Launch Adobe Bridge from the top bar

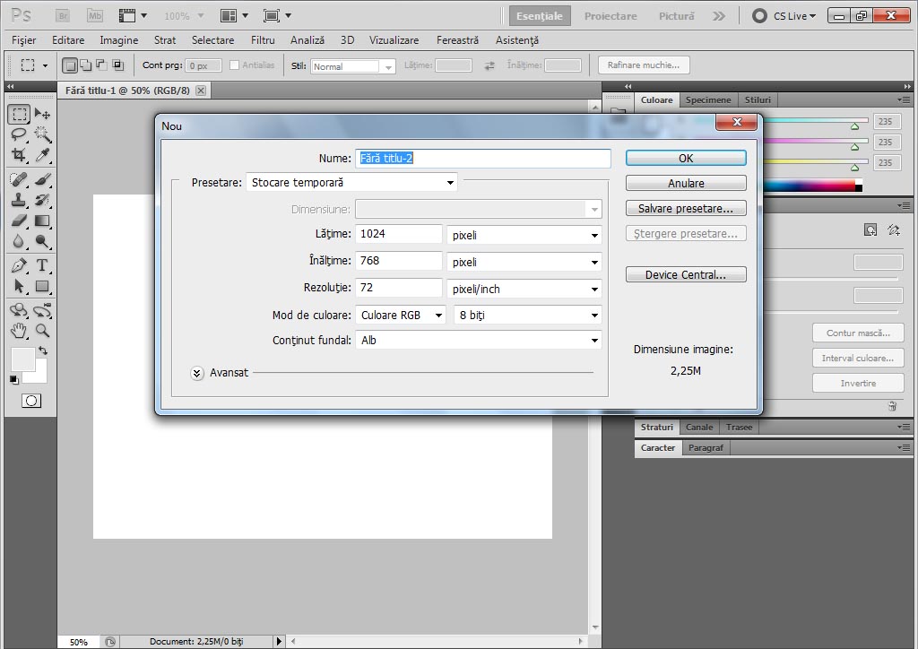pos(63,16)
